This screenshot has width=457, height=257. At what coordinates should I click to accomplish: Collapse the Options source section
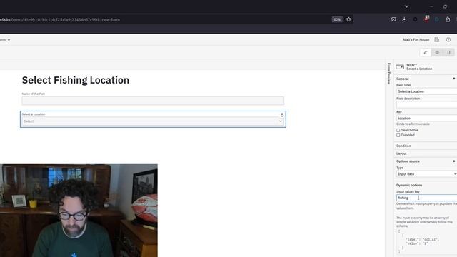coord(426,161)
